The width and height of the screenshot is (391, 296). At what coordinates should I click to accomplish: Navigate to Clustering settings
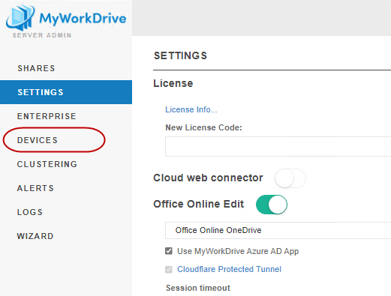[x=47, y=164]
